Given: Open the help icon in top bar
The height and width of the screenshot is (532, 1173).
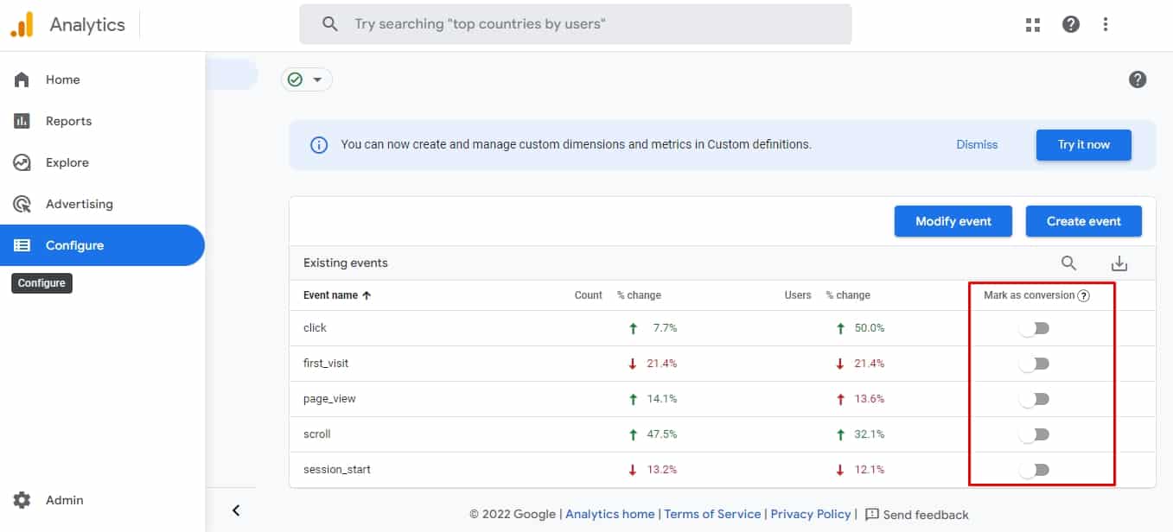Looking at the screenshot, I should point(1071,24).
